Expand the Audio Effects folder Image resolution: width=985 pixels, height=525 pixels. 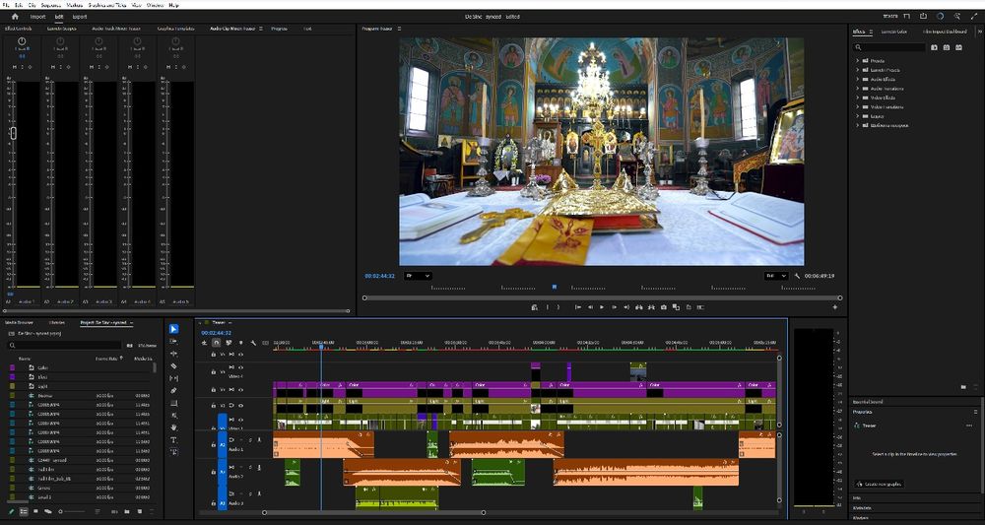[858, 79]
